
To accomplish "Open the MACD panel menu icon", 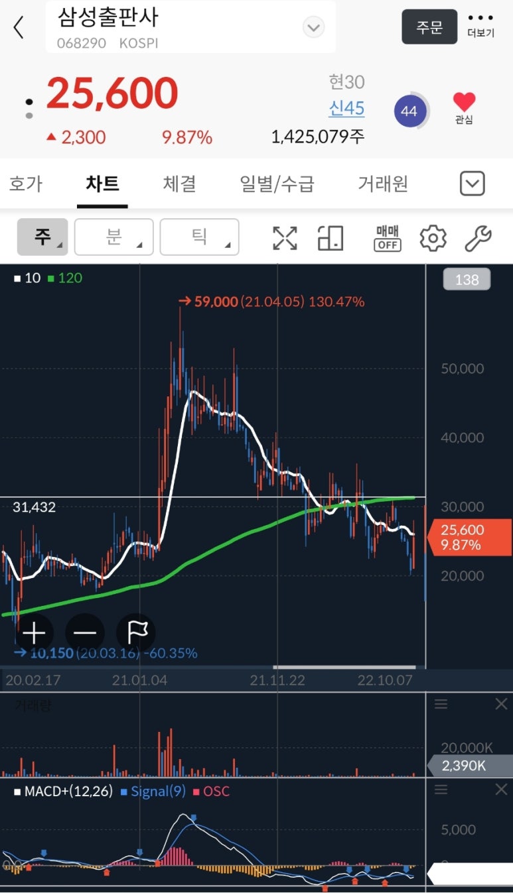I will [441, 790].
